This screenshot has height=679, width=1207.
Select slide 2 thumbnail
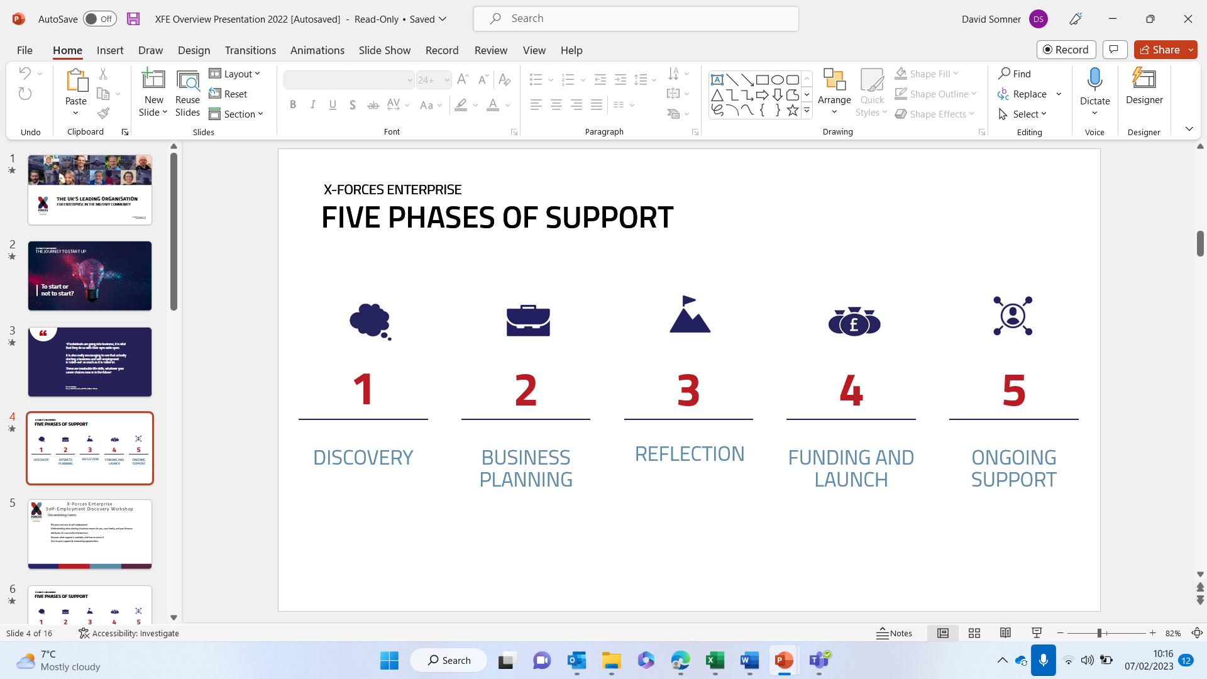click(x=90, y=276)
